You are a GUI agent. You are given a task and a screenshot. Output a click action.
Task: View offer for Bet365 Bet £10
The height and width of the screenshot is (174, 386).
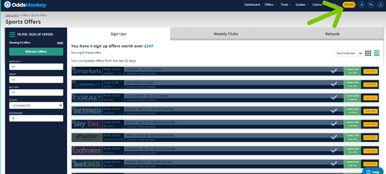370,164
